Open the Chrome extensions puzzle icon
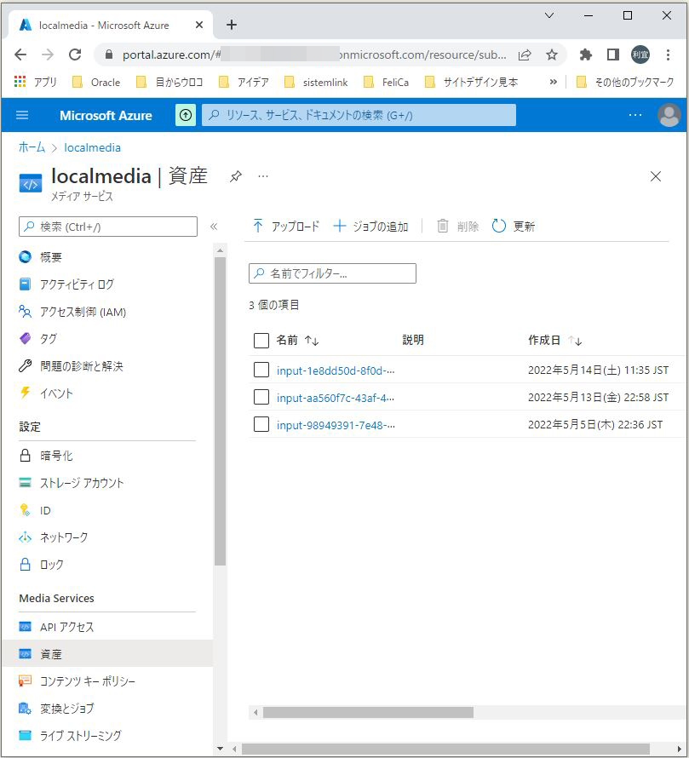Viewport: 689px width, 758px height. pos(586,55)
